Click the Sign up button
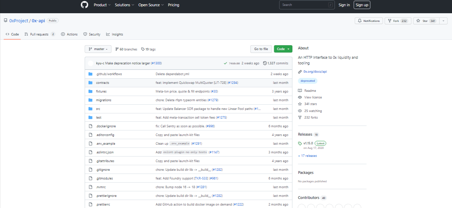Screen dimensions: 452x208 click(x=362, y=5)
